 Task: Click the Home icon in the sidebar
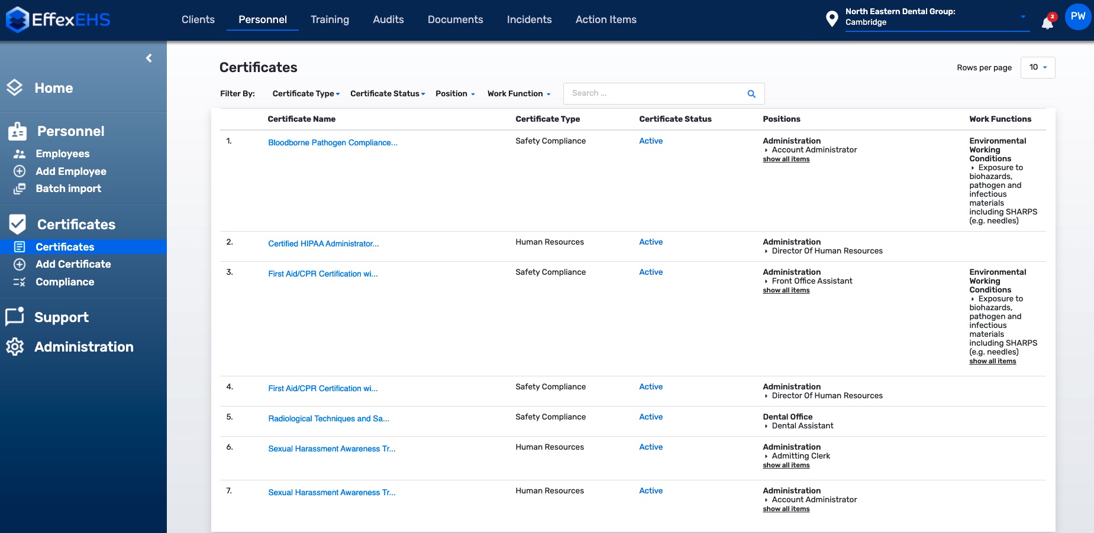[15, 88]
